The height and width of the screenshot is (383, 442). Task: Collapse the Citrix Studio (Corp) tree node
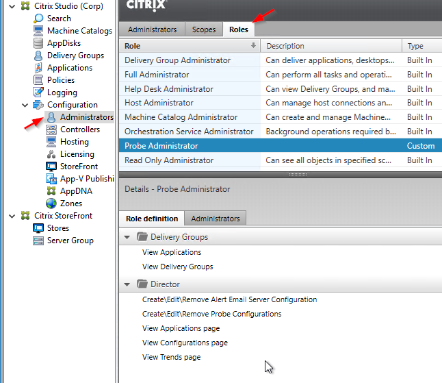tap(12, 6)
